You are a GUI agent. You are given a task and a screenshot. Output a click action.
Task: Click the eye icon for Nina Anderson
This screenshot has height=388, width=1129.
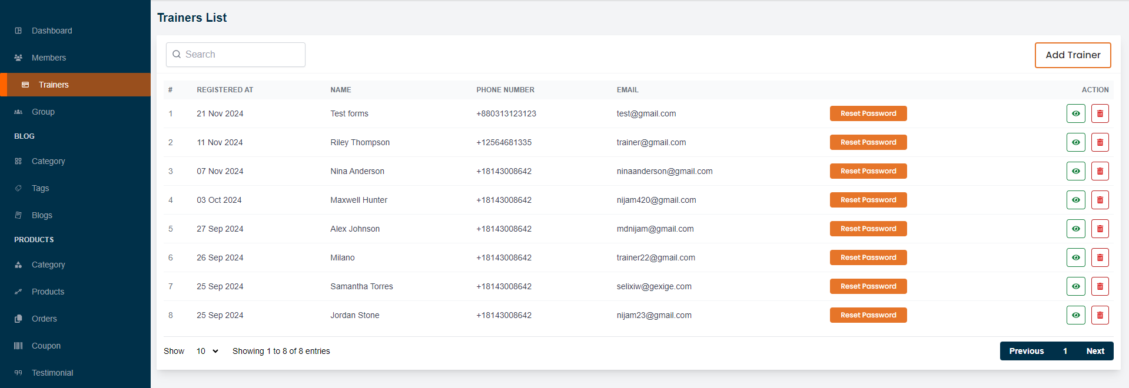pos(1075,171)
